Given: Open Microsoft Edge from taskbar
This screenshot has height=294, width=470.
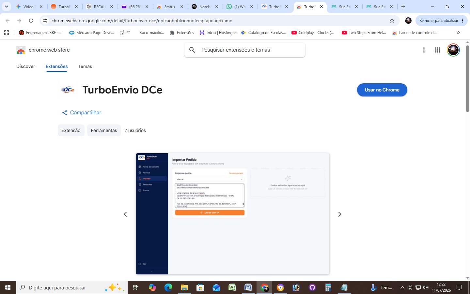Looking at the screenshot, I should (x=168, y=287).
